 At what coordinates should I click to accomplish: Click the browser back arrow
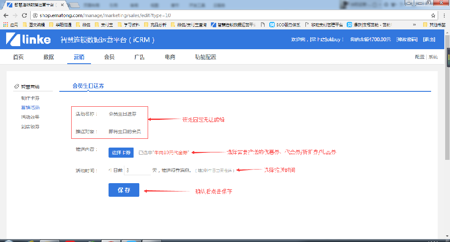[6, 15]
